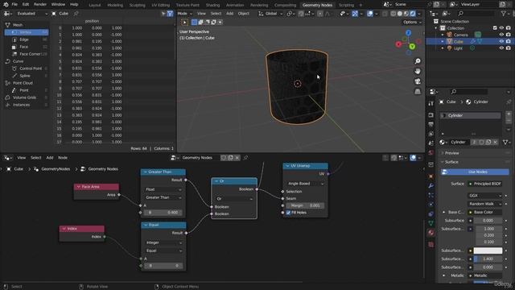Click the green Y axis on navigation gizmo
The image size is (515, 290).
412,47
